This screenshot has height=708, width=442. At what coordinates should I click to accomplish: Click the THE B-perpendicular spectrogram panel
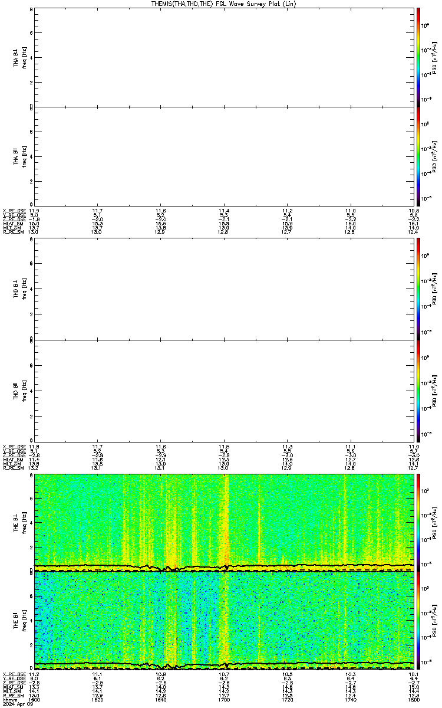[x=224, y=522]
